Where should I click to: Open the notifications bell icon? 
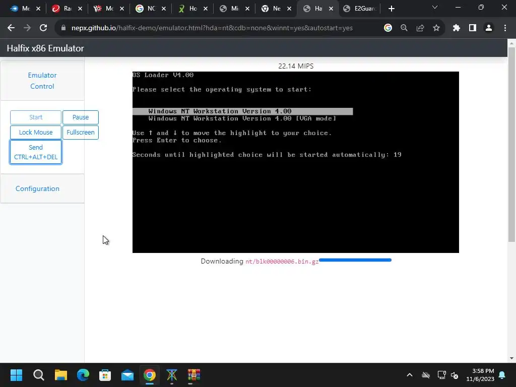502,375
